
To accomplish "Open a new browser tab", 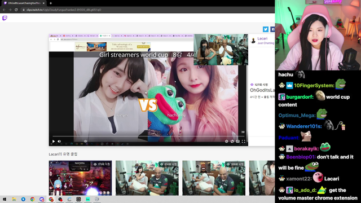I will point(51,3).
